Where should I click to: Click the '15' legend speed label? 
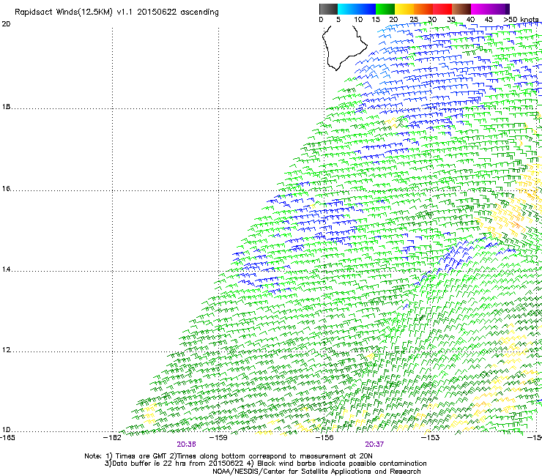376,20
